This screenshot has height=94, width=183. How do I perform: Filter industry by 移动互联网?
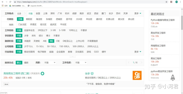click(29, 52)
